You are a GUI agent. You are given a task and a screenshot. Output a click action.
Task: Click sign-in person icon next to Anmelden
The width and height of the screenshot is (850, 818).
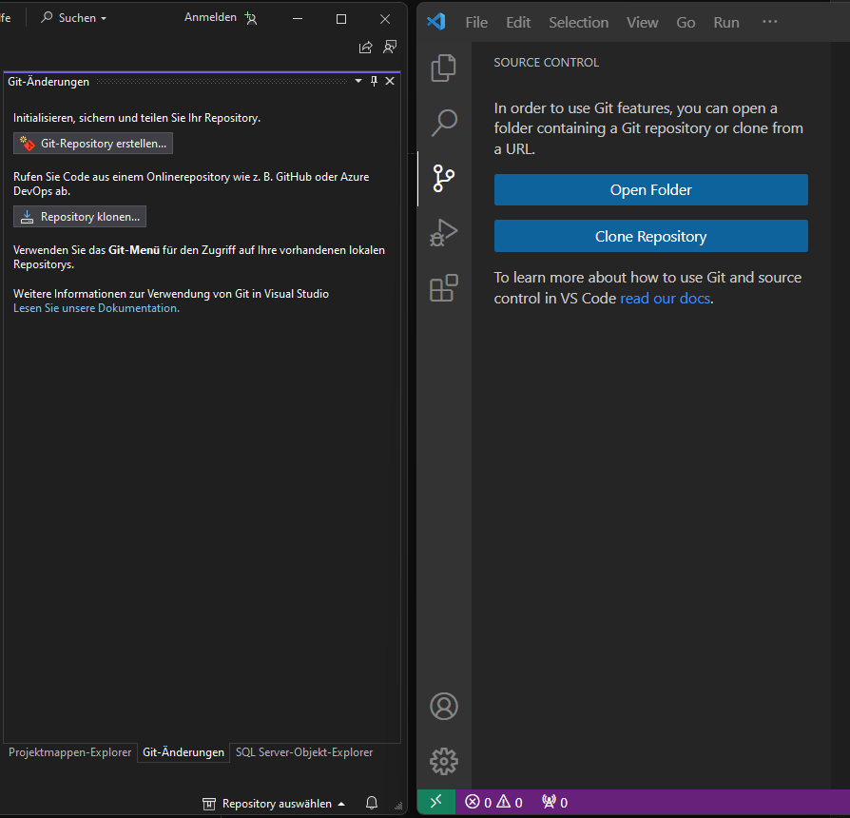[251, 18]
